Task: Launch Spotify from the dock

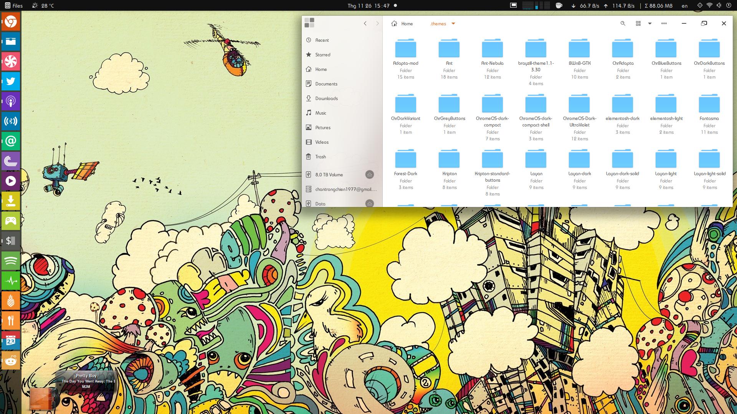Action: (x=11, y=261)
